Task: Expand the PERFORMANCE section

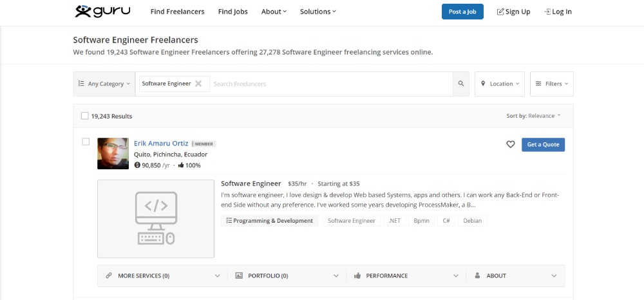Action: (x=406, y=276)
